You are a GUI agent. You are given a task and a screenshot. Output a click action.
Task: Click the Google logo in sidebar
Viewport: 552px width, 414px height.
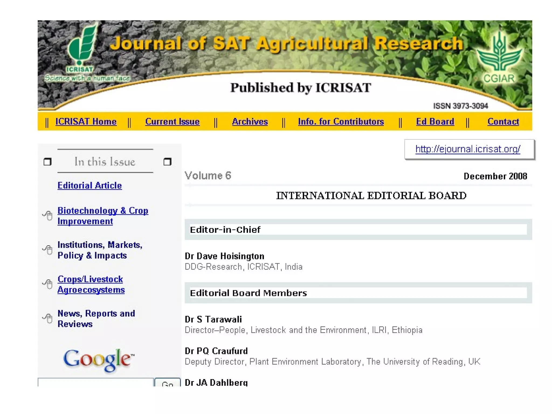(x=98, y=360)
